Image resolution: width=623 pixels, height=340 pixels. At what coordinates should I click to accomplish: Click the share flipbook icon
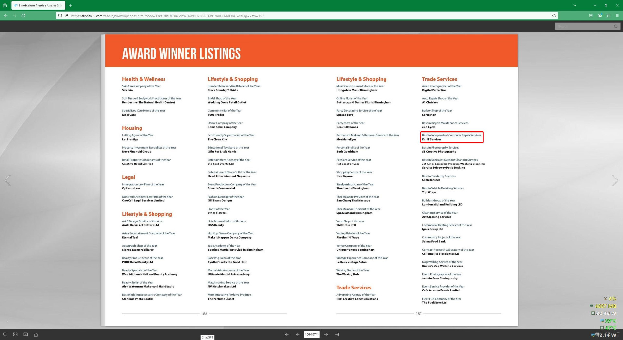[36, 334]
